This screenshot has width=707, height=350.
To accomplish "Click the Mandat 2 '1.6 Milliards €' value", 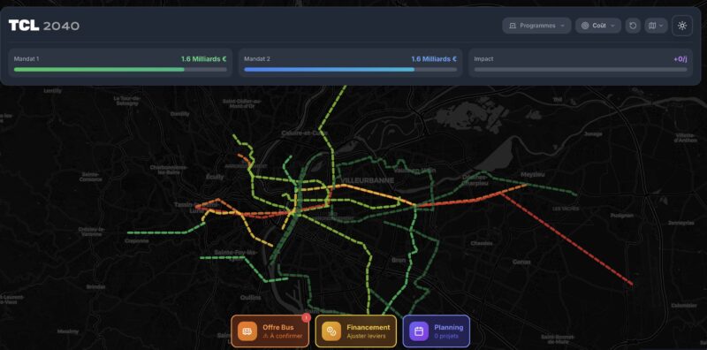I will click(434, 58).
